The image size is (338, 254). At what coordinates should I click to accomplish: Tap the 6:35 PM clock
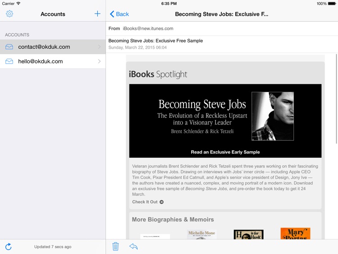(x=169, y=4)
